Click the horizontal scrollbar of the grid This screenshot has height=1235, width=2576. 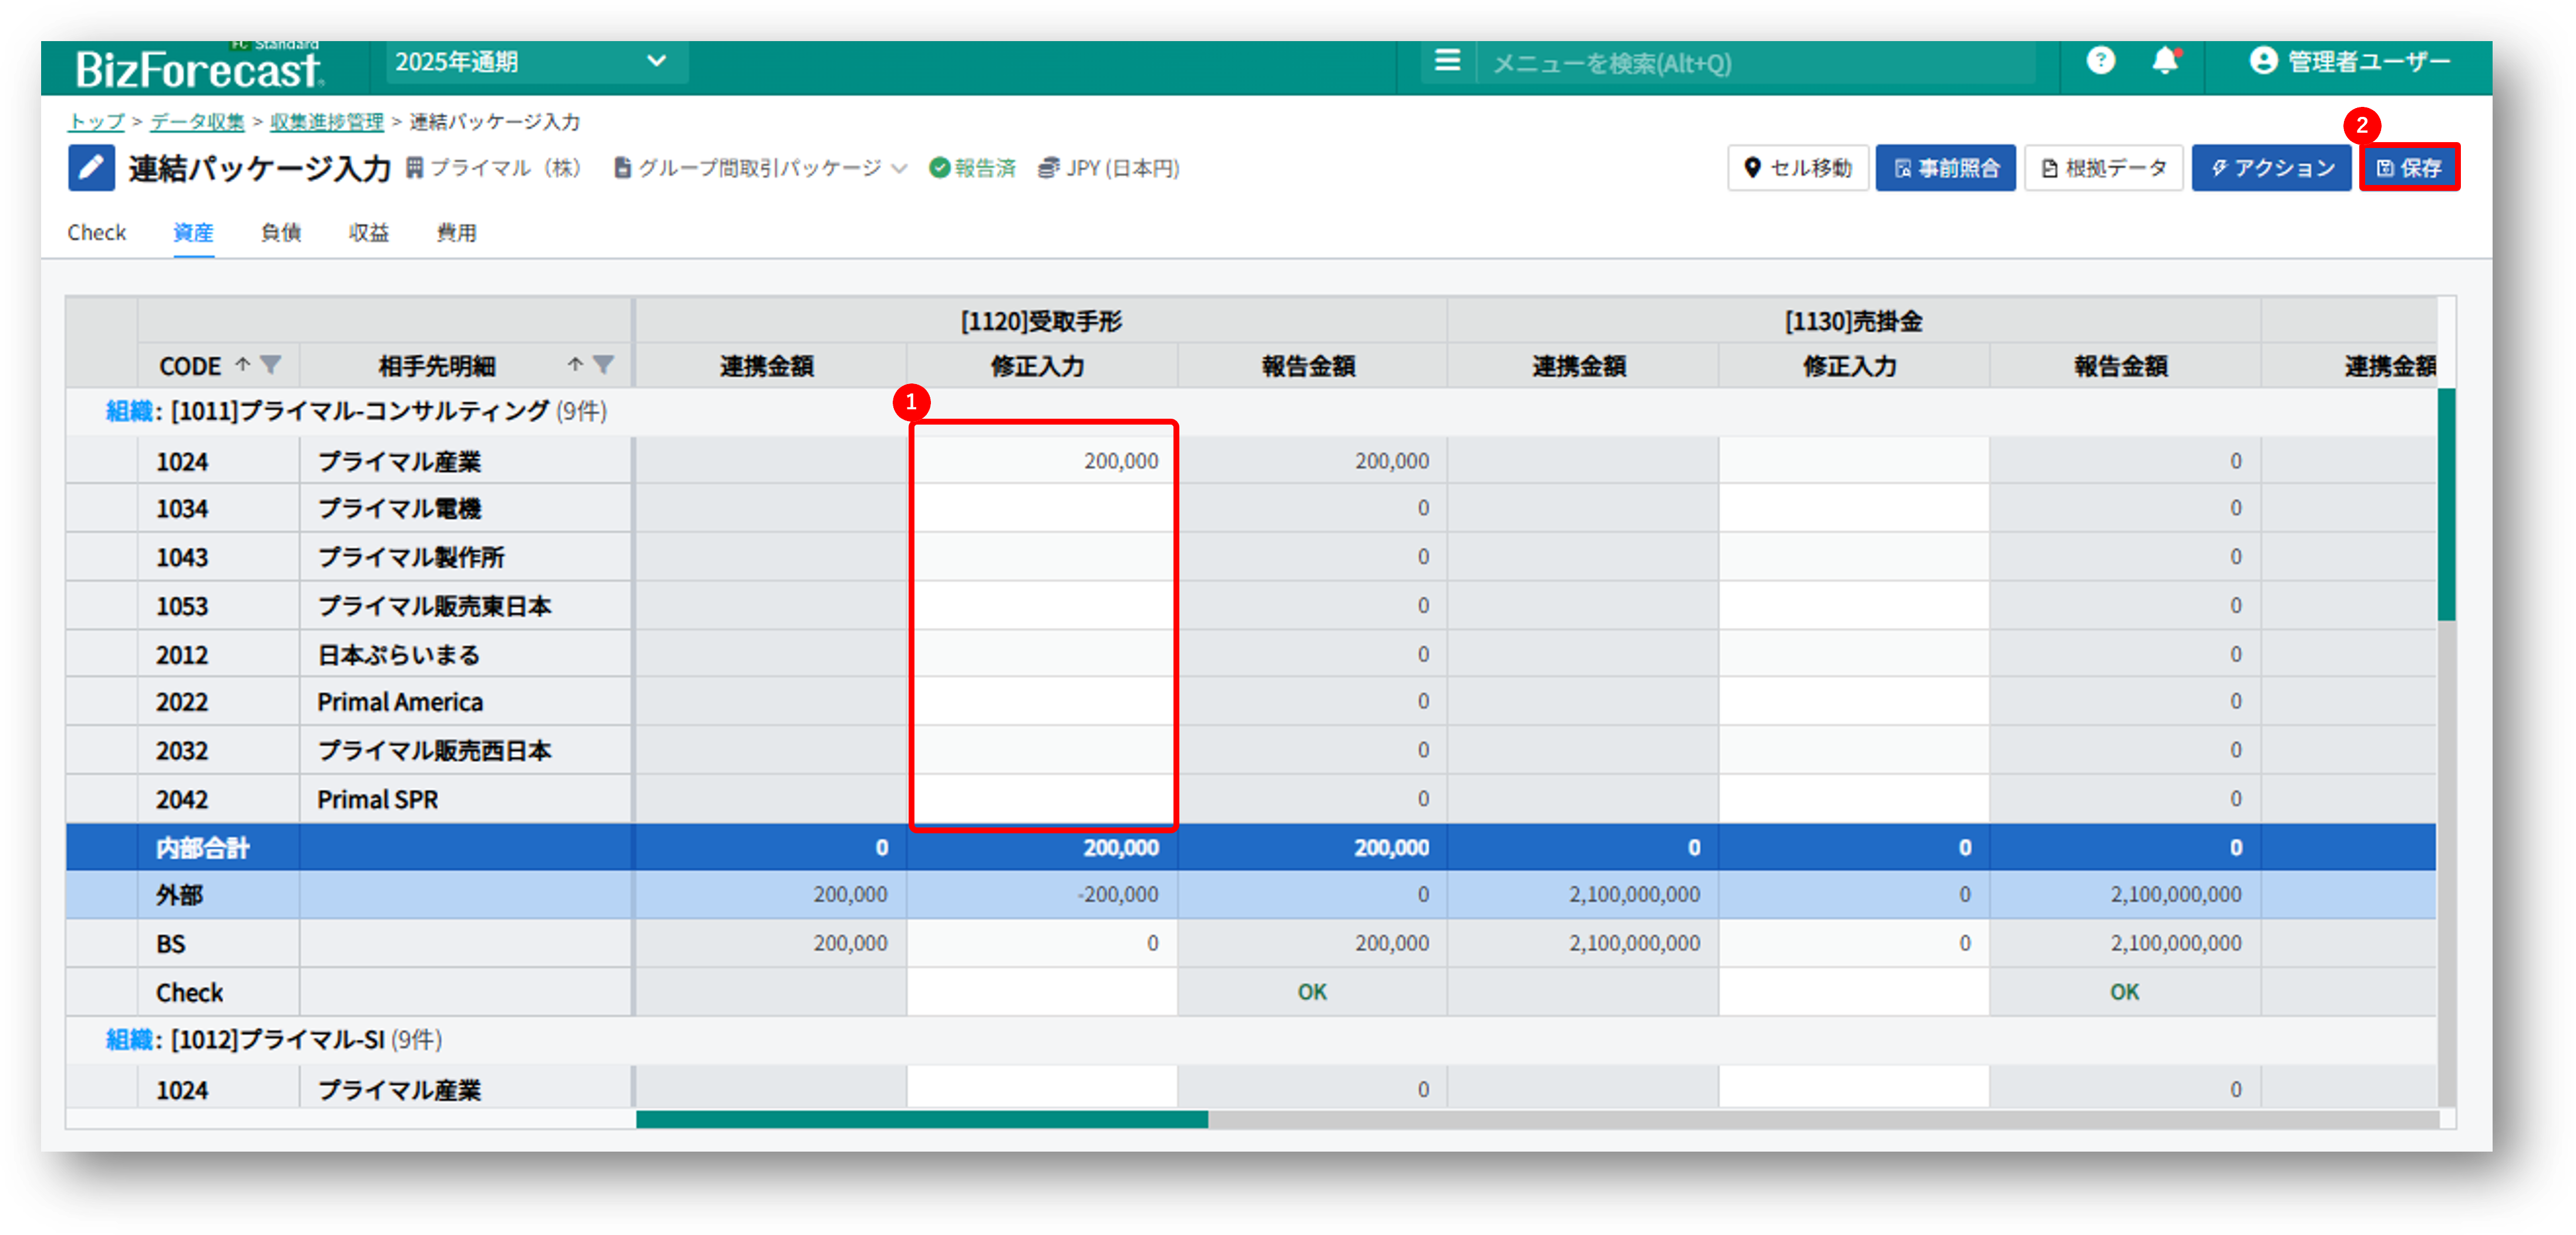click(921, 1119)
